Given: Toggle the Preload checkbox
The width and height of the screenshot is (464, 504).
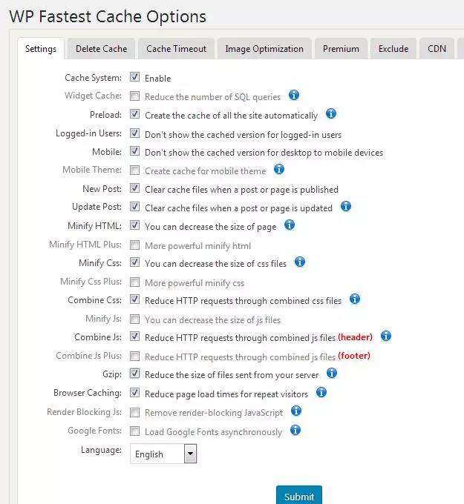Looking at the screenshot, I should coord(134,114).
